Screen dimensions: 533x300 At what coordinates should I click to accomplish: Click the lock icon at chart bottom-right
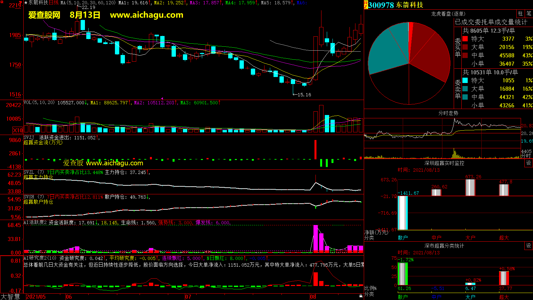pyautogui.click(x=361, y=296)
